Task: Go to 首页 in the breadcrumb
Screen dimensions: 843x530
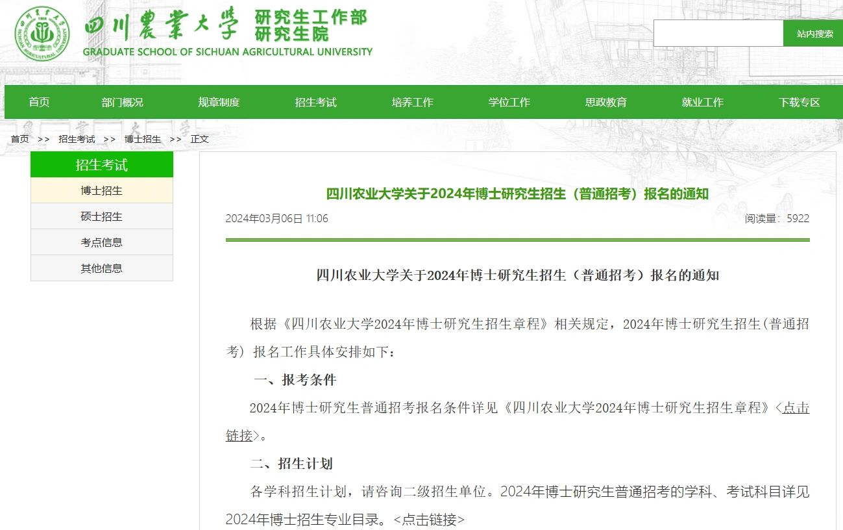Action: [x=19, y=139]
